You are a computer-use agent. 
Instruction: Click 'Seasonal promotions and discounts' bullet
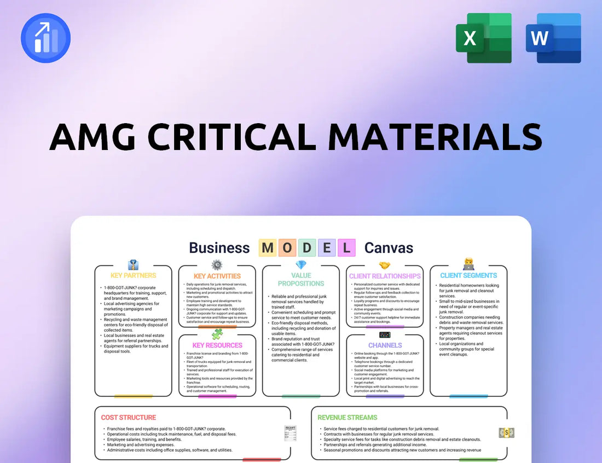402,450
